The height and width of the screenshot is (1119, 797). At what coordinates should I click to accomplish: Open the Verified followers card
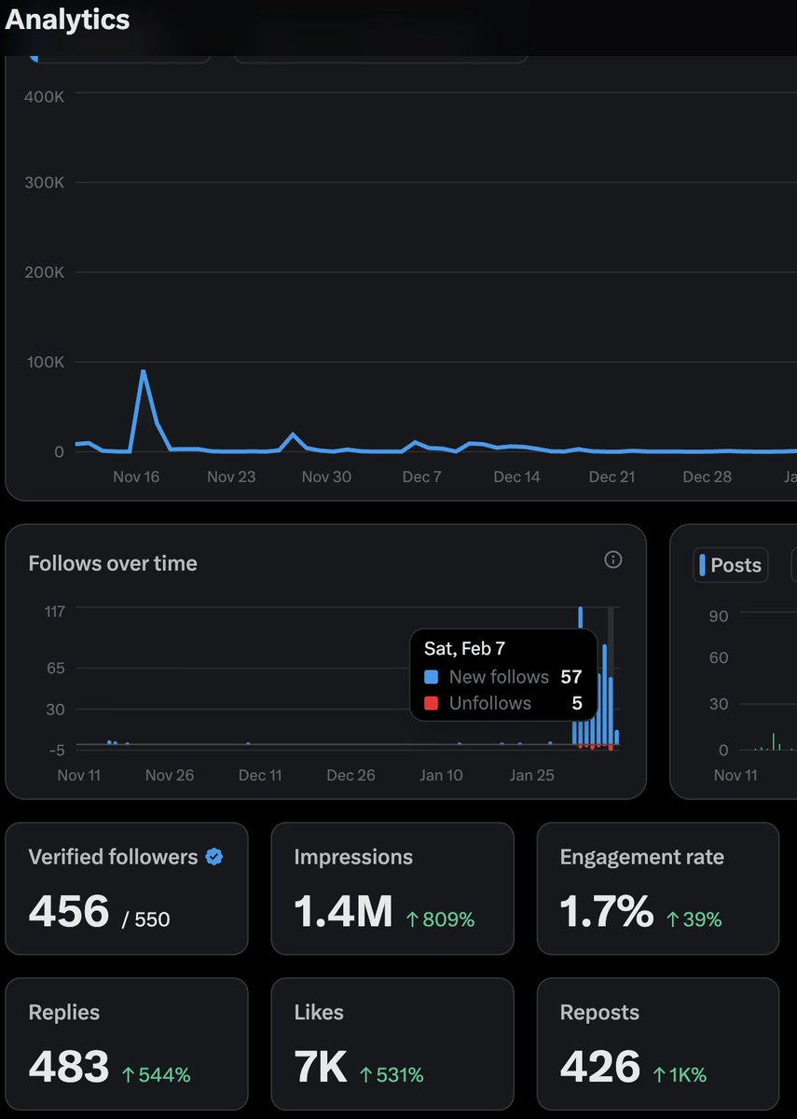point(127,888)
